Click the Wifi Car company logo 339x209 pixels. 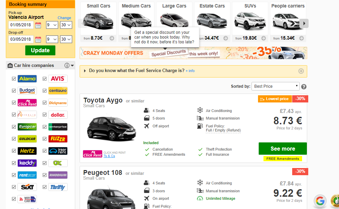(27, 199)
